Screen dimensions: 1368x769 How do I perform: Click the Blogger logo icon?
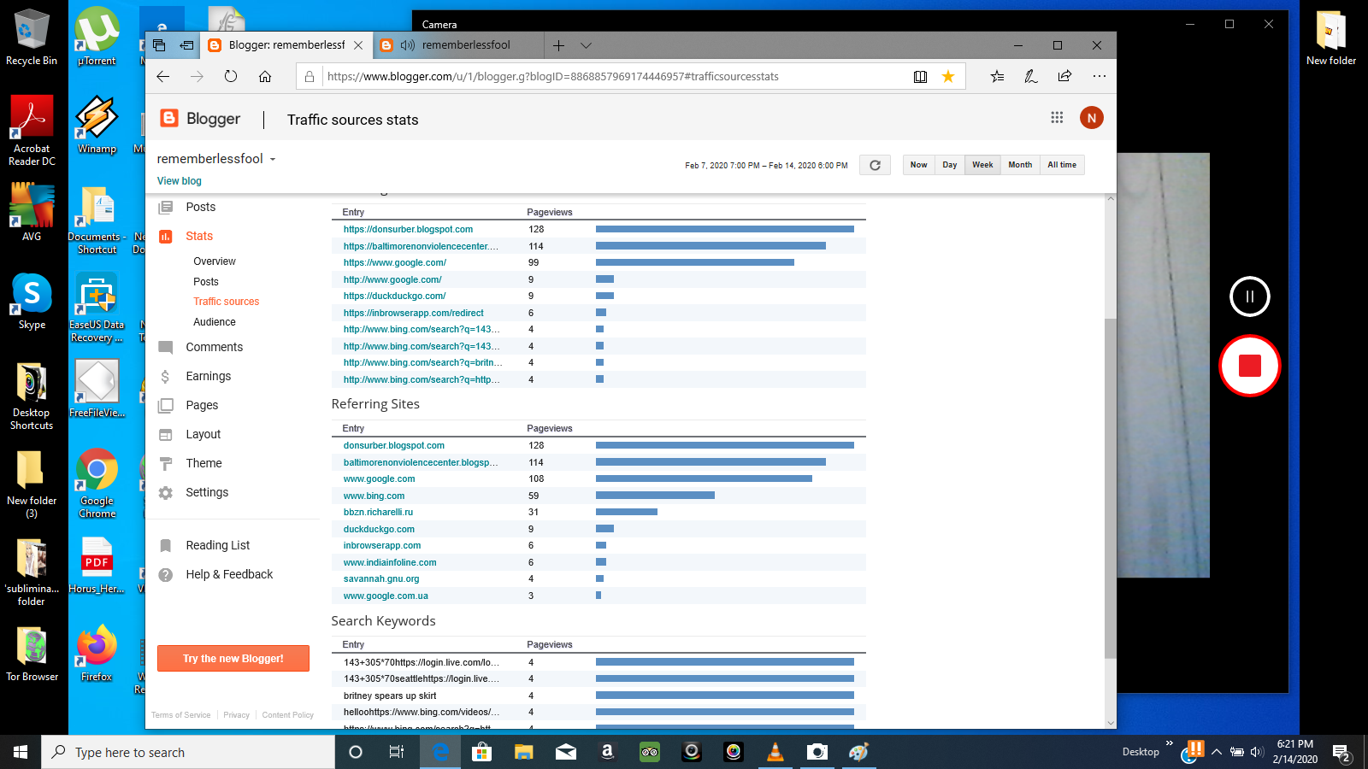click(x=169, y=119)
